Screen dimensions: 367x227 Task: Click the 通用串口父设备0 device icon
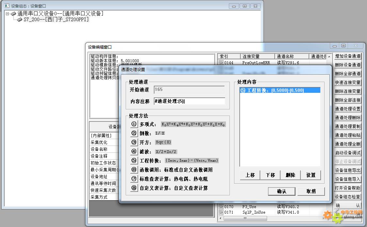click(14, 14)
